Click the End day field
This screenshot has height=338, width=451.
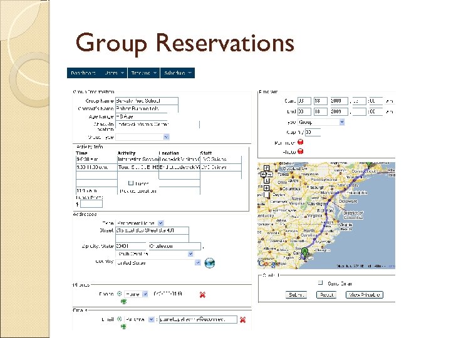(321, 111)
